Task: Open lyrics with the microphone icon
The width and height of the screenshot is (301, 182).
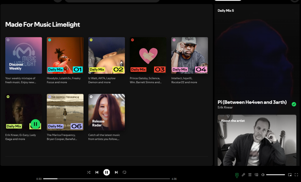Action: tap(243, 175)
